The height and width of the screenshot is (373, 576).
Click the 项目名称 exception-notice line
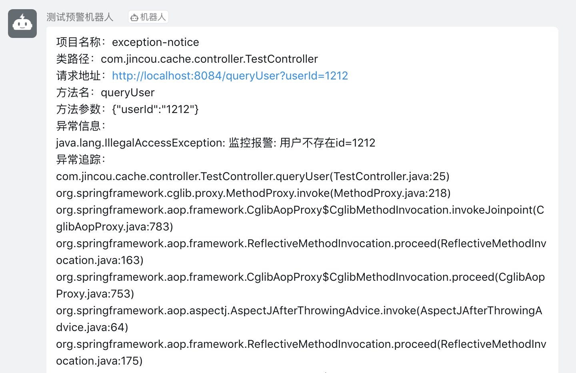coord(128,42)
